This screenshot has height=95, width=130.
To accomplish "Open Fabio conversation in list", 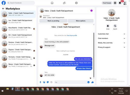I will (18, 14).
